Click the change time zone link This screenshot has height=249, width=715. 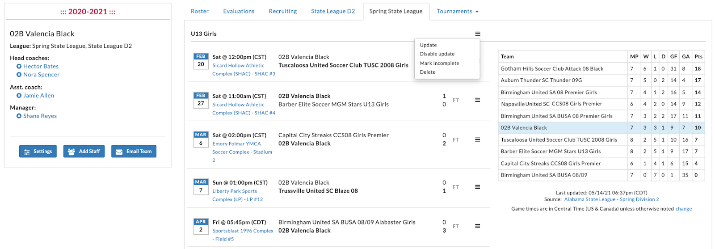(683, 209)
